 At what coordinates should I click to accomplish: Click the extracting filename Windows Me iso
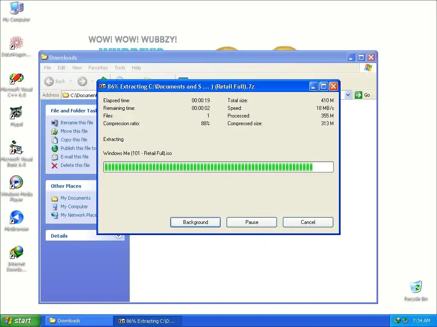tap(137, 153)
